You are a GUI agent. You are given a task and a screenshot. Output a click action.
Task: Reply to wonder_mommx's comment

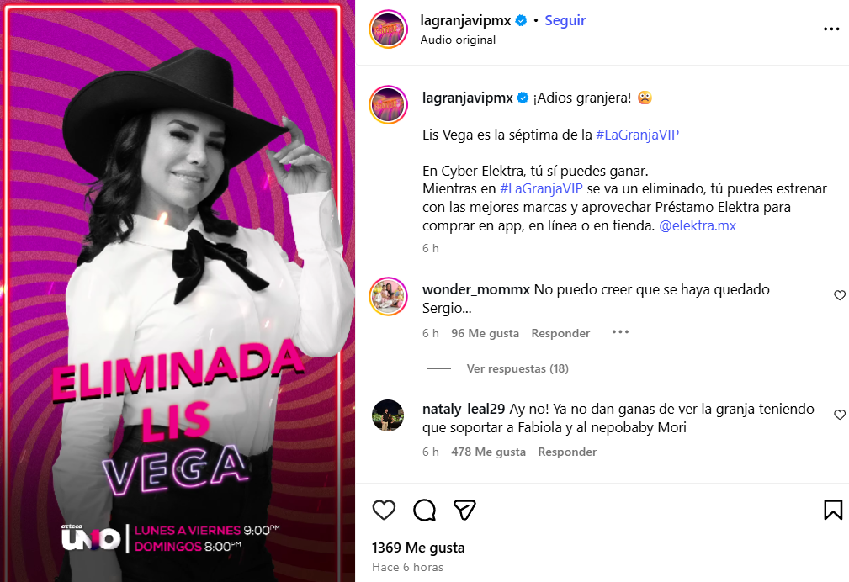pyautogui.click(x=560, y=334)
